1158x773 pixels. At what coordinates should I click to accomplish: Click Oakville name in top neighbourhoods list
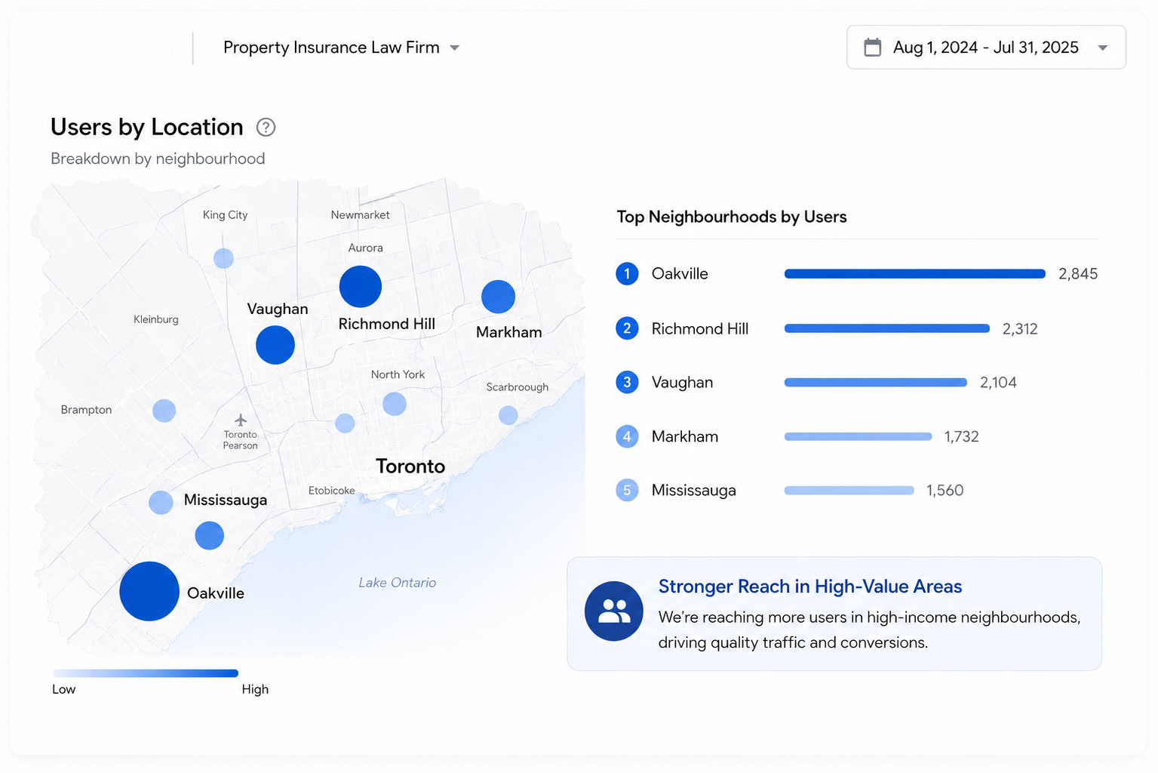pyautogui.click(x=680, y=274)
